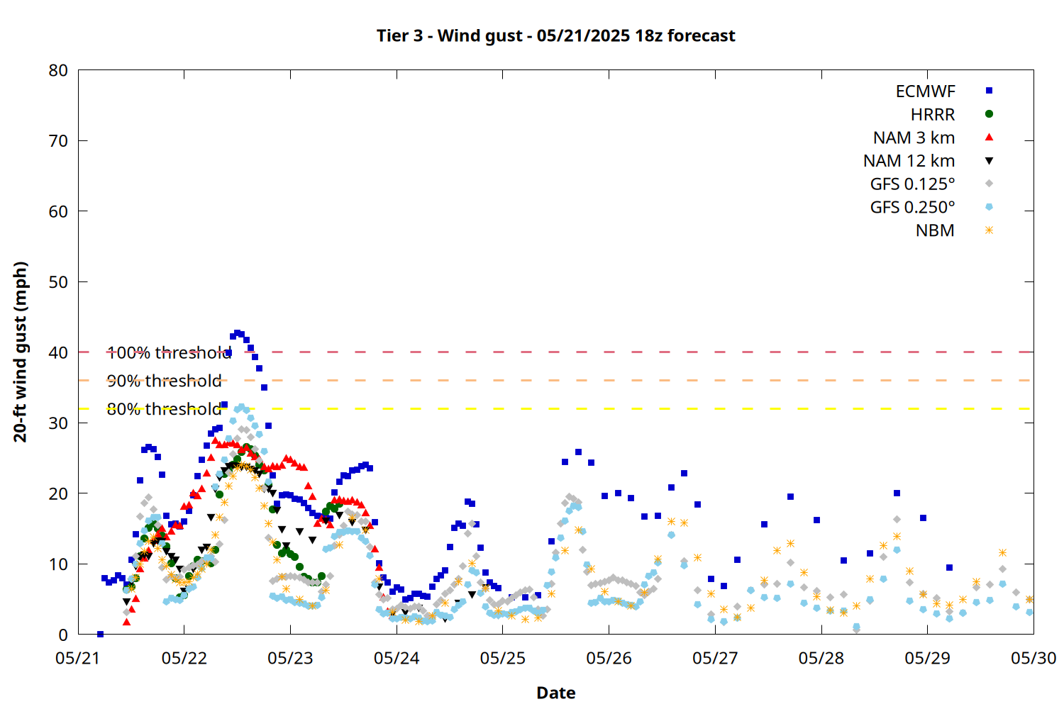Click the y-axis value 40
This screenshot has height=709, width=1064.
(x=59, y=352)
